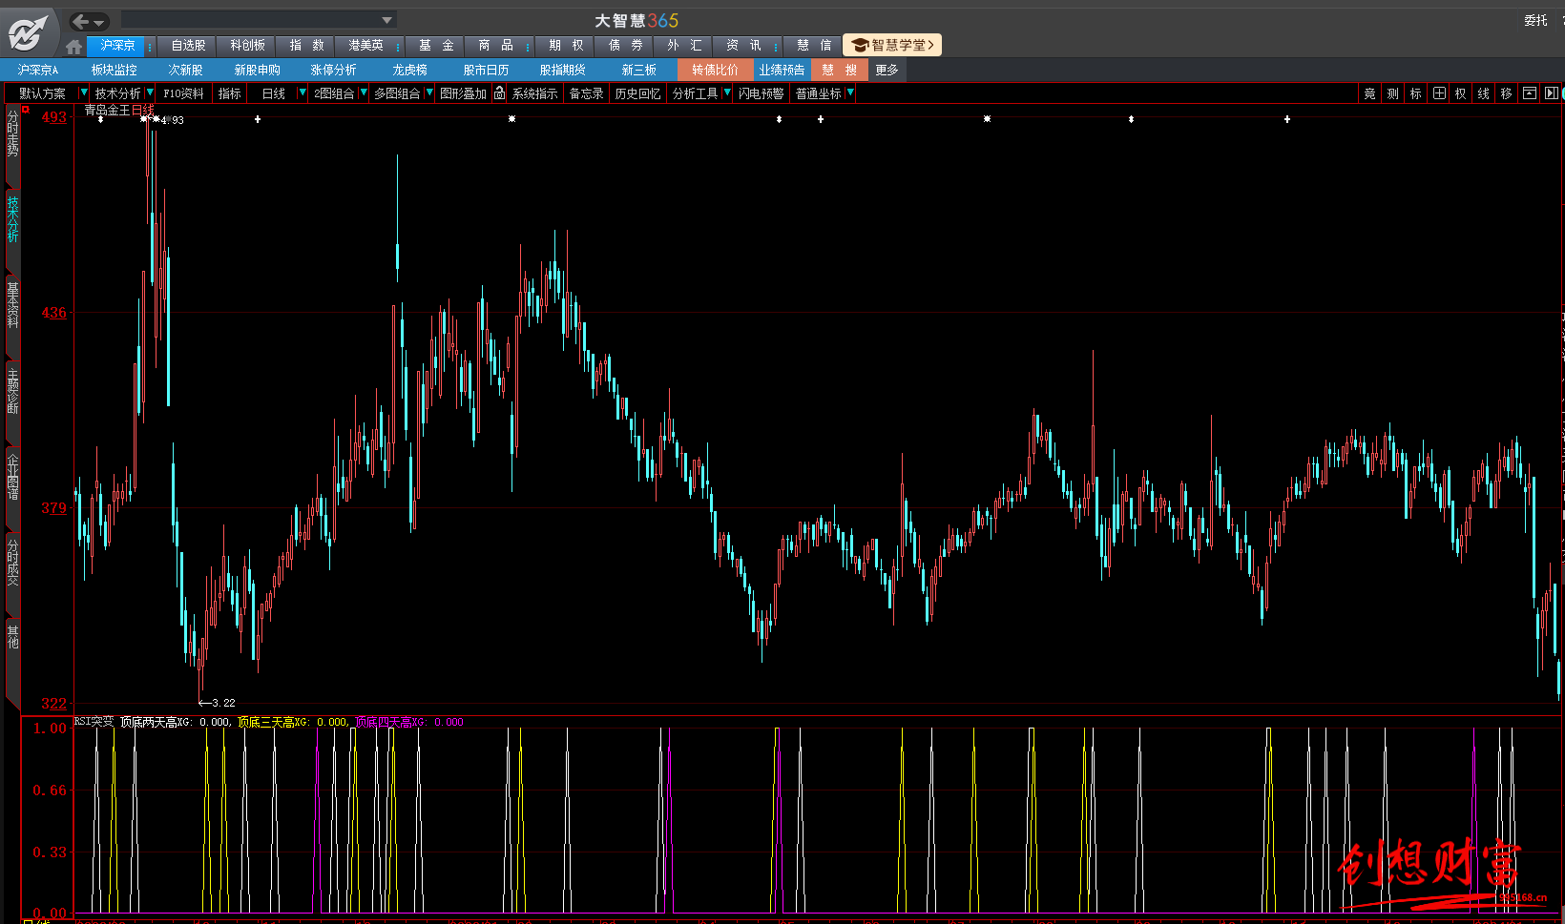Open the 业绩预告 button
Screen dimensions: 1565x924
782,70
